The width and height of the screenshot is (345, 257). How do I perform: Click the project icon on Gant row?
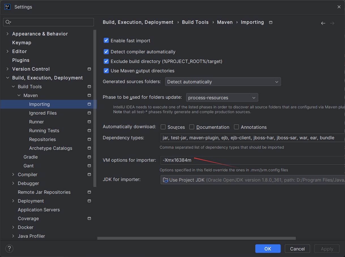89,166
